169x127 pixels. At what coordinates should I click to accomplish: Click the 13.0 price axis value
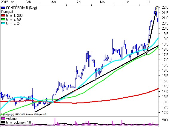(165, 102)
